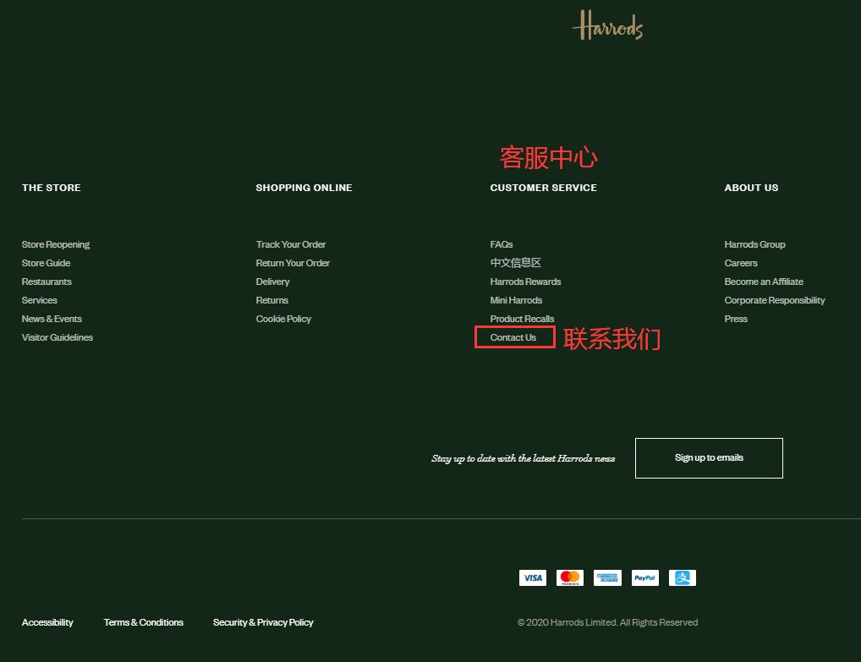The image size is (861, 662).
Task: Click the 2020 Harrods Limited copyright text
Action: [607, 622]
